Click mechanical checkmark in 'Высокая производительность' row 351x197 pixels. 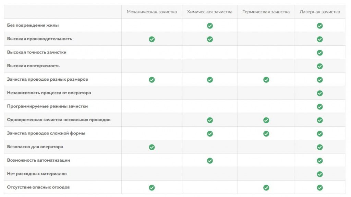click(152, 39)
